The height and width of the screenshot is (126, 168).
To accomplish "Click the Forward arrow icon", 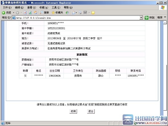I will pyautogui.click(x=17, y=13).
